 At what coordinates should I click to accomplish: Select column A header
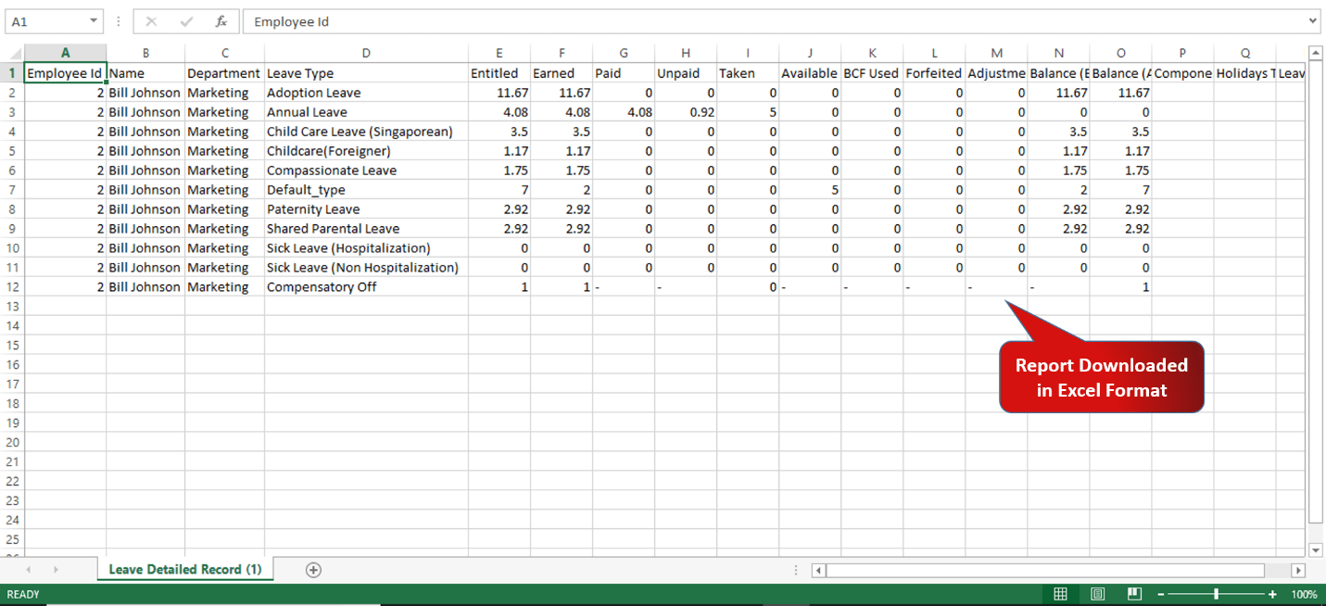tap(65, 53)
